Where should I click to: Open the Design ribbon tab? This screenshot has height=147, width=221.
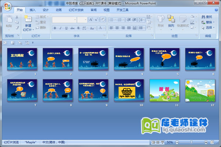tap(46, 10)
